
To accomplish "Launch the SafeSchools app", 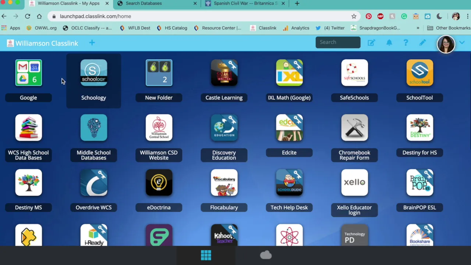I will tap(354, 73).
